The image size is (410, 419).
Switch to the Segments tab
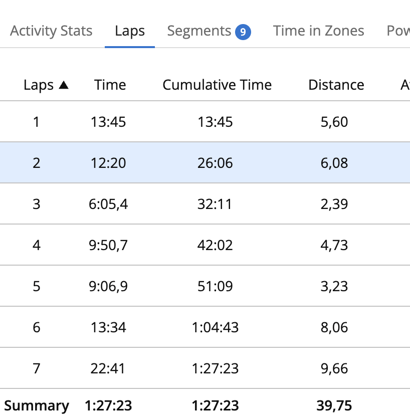(199, 31)
